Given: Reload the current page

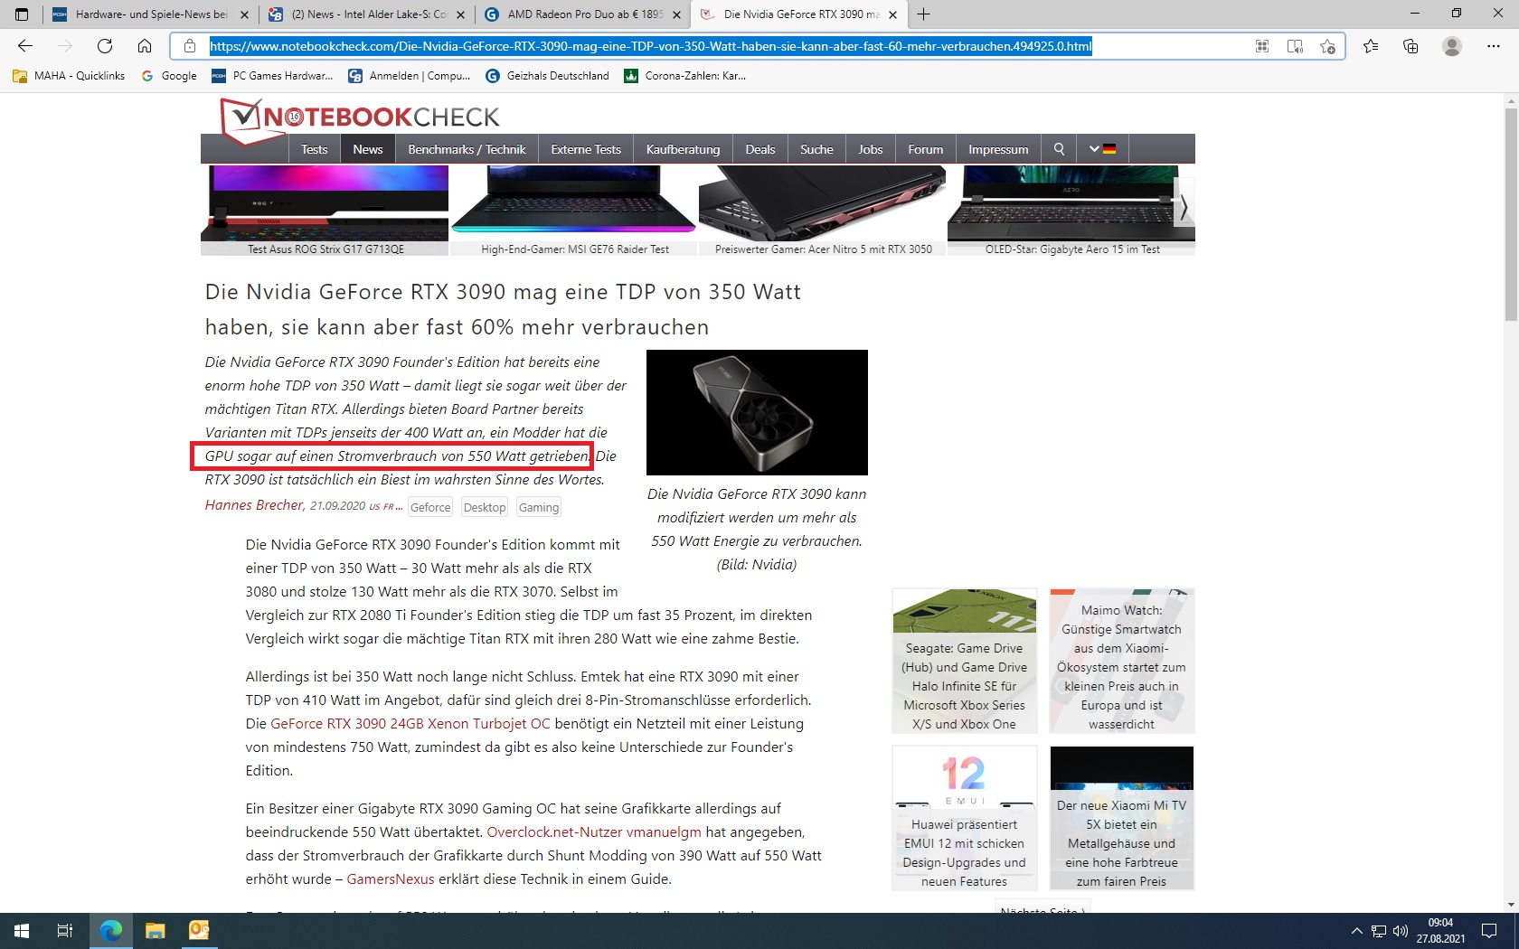Looking at the screenshot, I should coord(105,46).
